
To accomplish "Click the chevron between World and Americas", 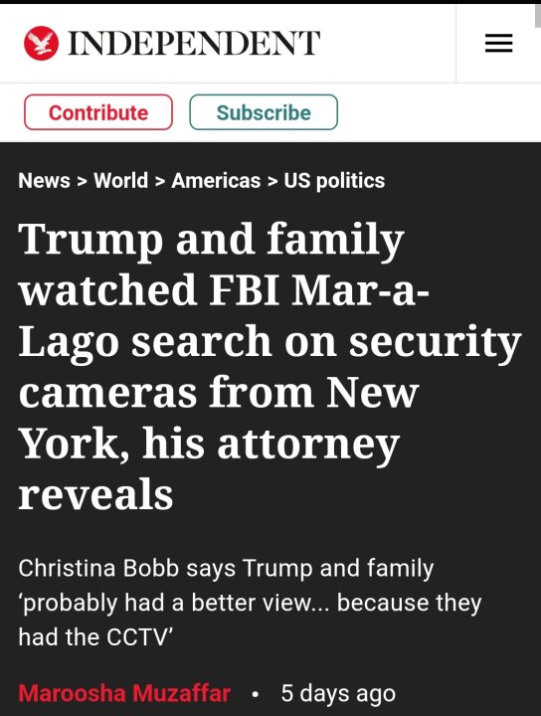I will pyautogui.click(x=160, y=181).
